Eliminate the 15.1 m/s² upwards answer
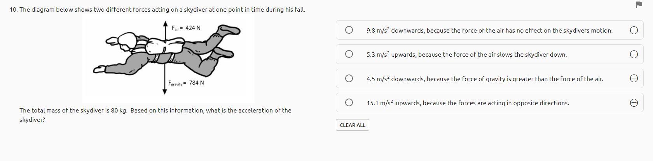The image size is (653, 161). pyautogui.click(x=634, y=103)
